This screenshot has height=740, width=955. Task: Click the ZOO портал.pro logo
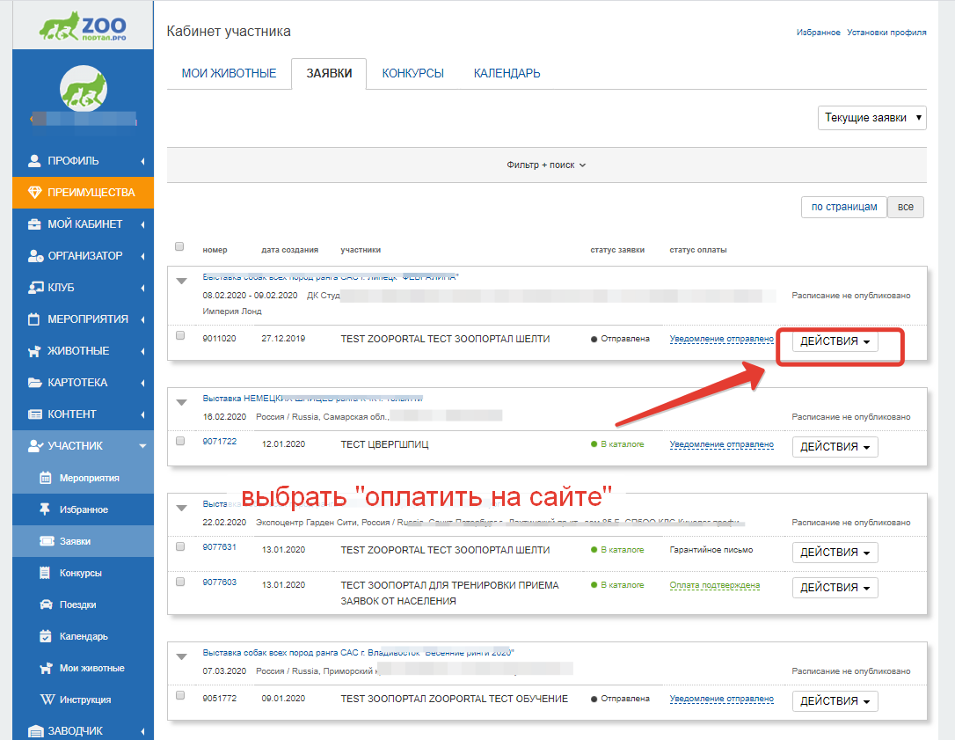(84, 28)
